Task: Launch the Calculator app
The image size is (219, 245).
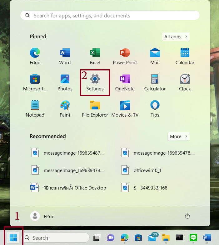Action: (155, 83)
